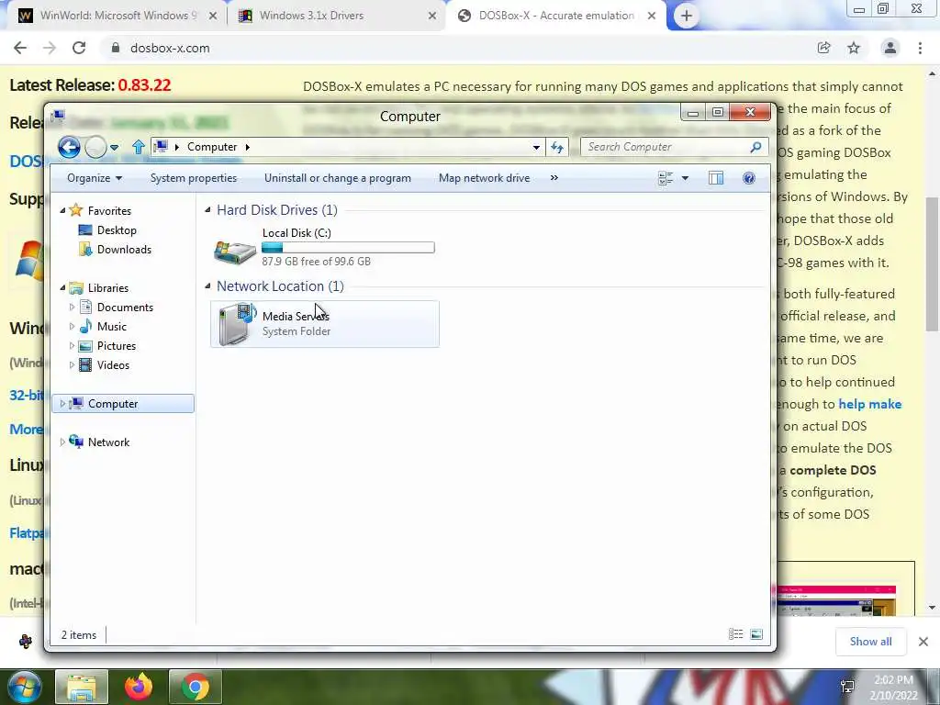Click Chrome back navigation arrow
This screenshot has width=940, height=705.
pos(20,48)
